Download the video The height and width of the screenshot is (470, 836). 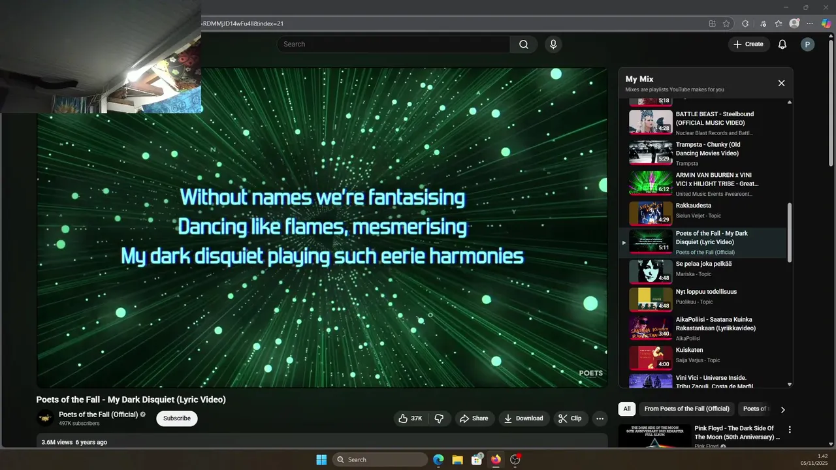(x=524, y=418)
